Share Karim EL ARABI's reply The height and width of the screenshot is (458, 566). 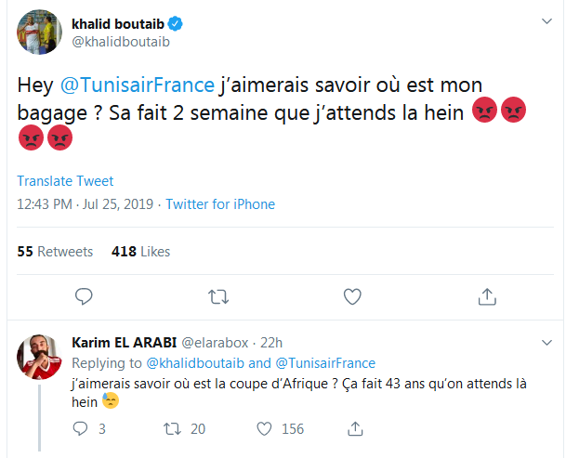[x=354, y=429]
